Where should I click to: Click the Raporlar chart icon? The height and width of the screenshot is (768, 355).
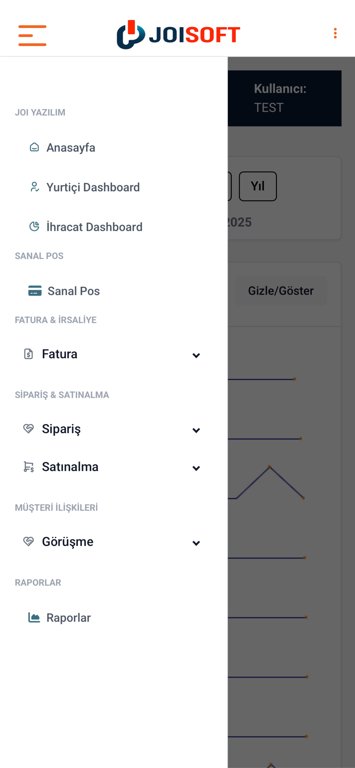click(x=34, y=617)
